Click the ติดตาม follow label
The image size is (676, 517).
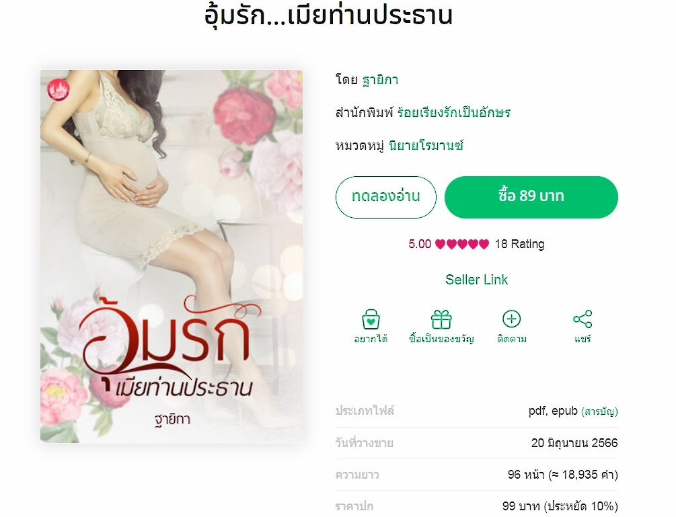512,339
